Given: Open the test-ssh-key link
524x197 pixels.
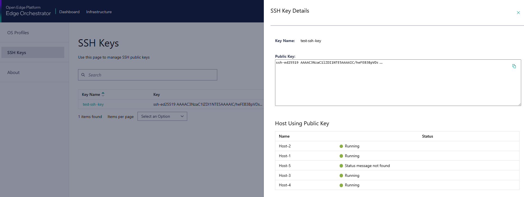Looking at the screenshot, I should (x=93, y=104).
